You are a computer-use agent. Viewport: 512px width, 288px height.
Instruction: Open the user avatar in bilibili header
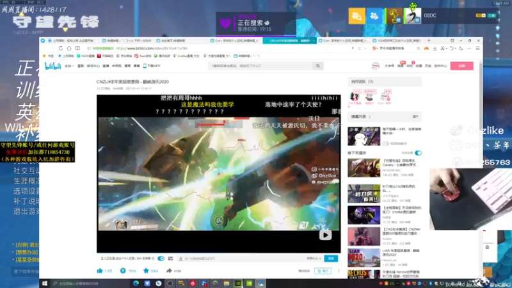(376, 66)
